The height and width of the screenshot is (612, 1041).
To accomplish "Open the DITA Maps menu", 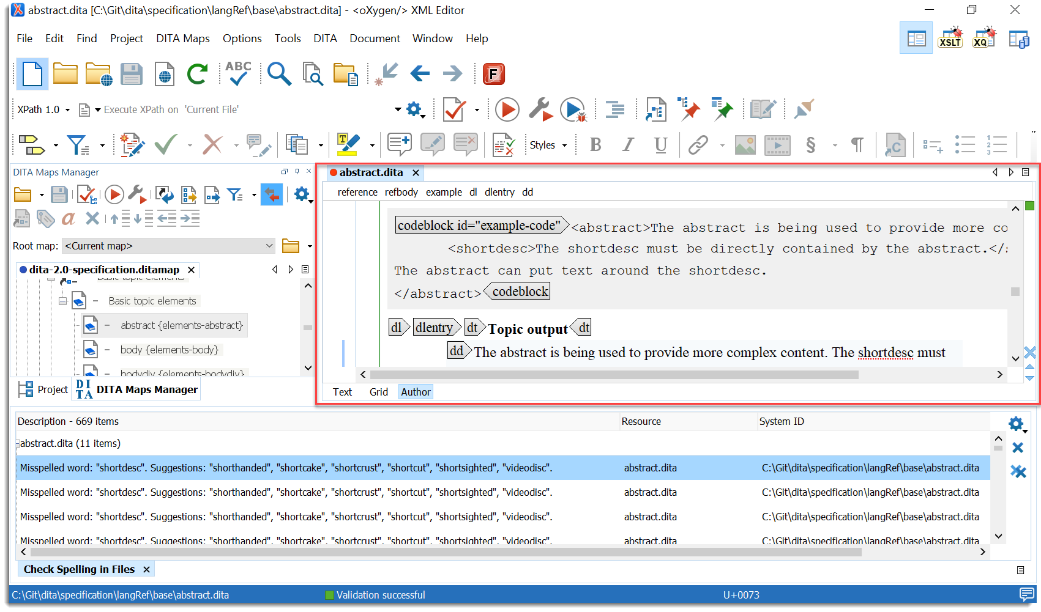I will tap(182, 39).
